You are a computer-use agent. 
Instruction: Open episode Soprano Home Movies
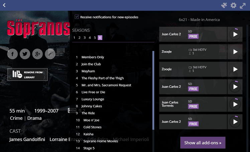101,141
